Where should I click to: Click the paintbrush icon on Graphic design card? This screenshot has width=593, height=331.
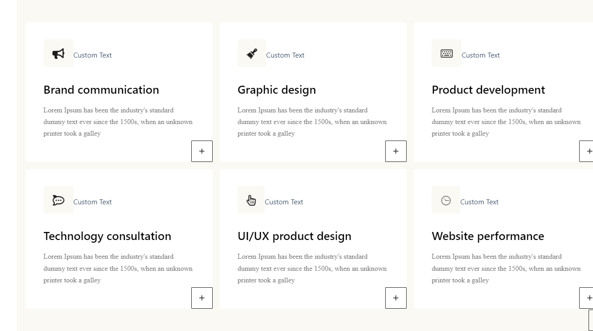pyautogui.click(x=252, y=54)
